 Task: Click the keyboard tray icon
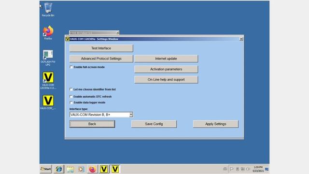pos(225,169)
